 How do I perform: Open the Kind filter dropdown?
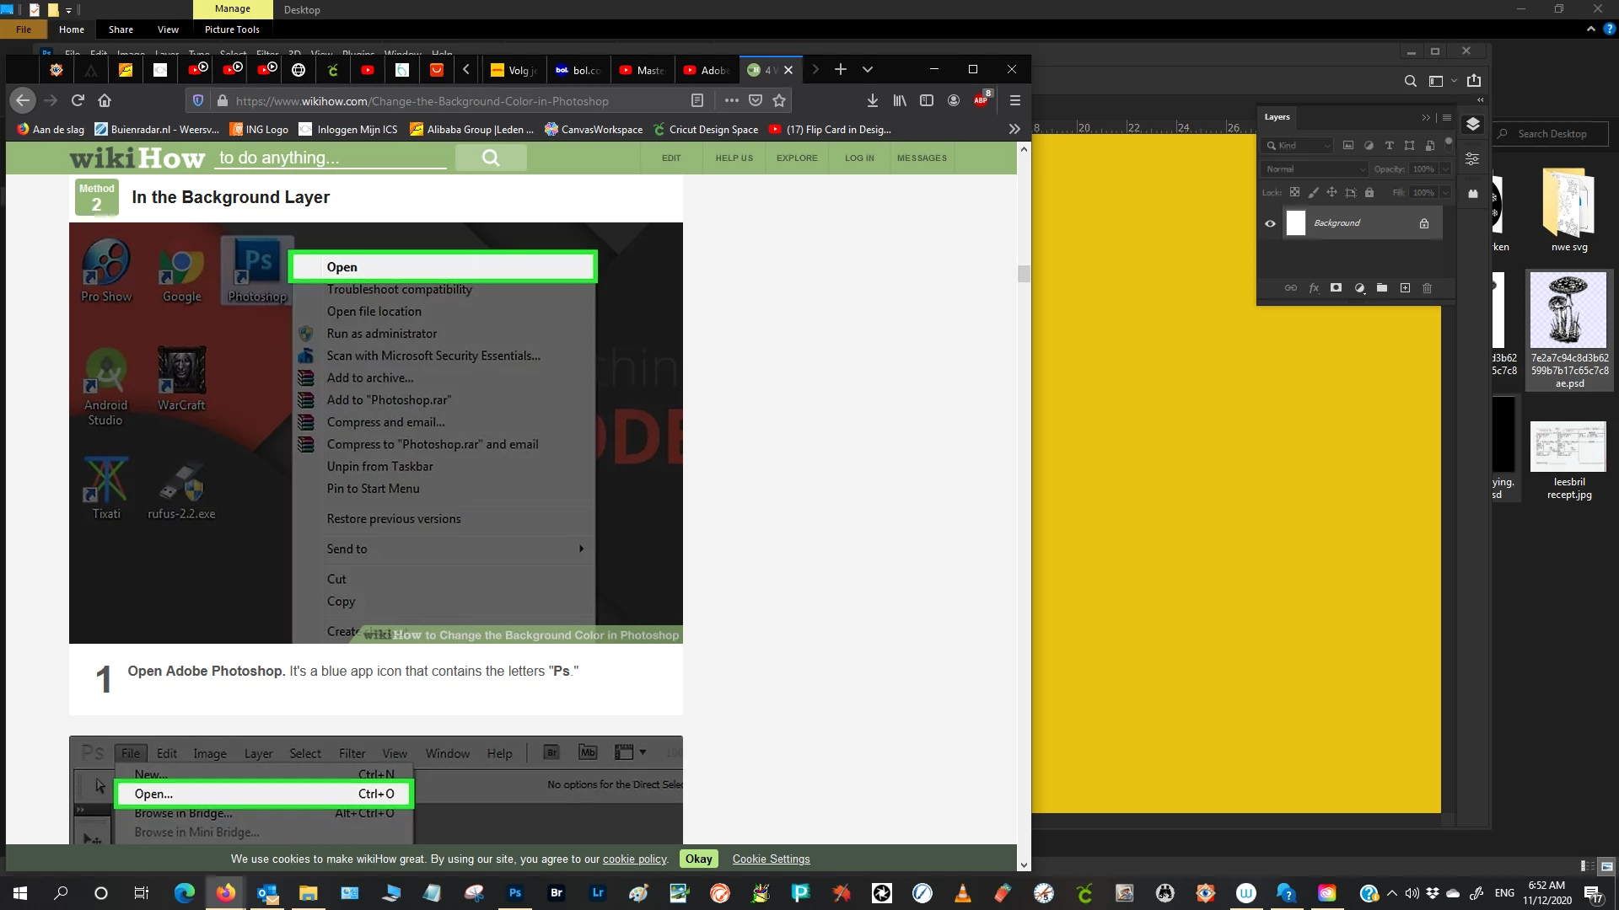(1299, 146)
